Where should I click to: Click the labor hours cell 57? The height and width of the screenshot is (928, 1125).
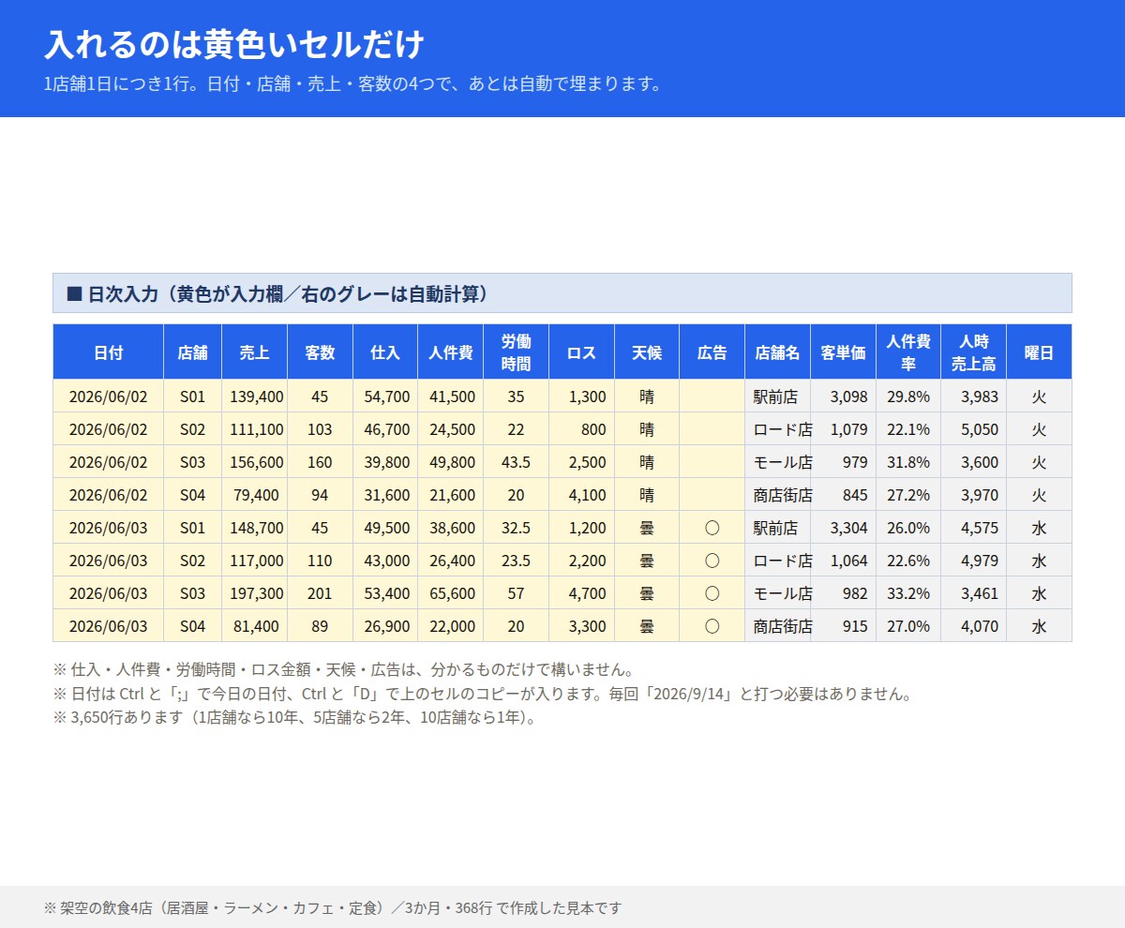(516, 593)
